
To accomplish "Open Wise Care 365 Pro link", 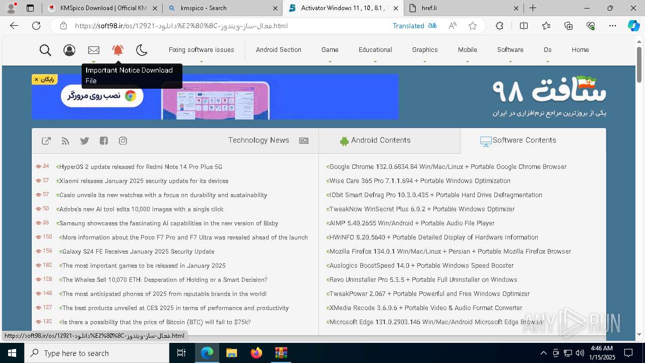I will (420, 181).
